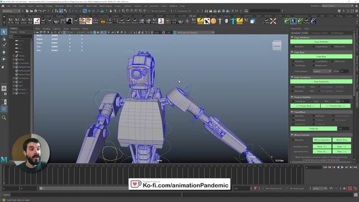Click the yellow padlock shelf icon
Viewport: 359px width, 202px height.
[x=102, y=21]
